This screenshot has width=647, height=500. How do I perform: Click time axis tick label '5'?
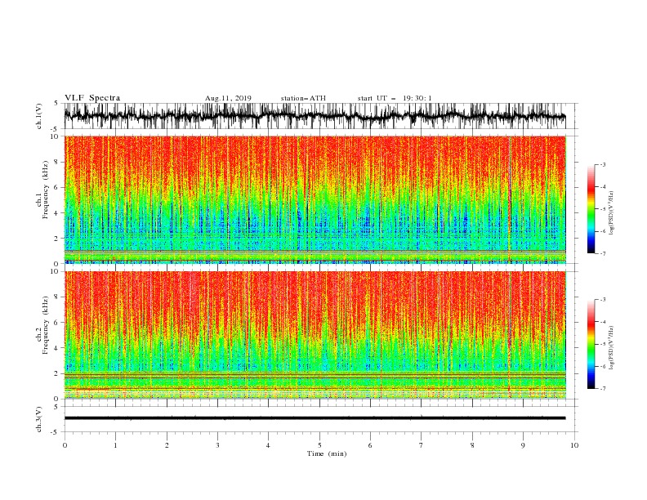(x=319, y=445)
